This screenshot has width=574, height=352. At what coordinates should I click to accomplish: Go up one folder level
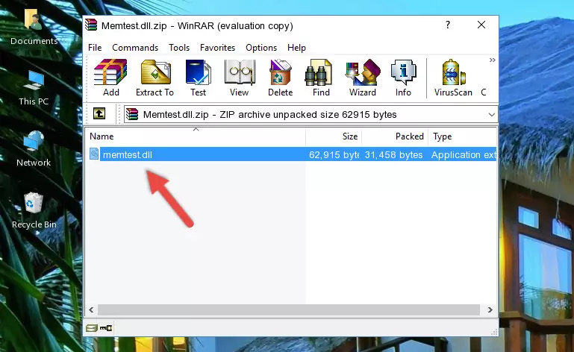(x=99, y=114)
